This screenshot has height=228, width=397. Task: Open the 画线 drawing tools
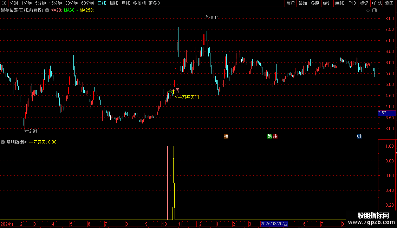(x=339, y=3)
